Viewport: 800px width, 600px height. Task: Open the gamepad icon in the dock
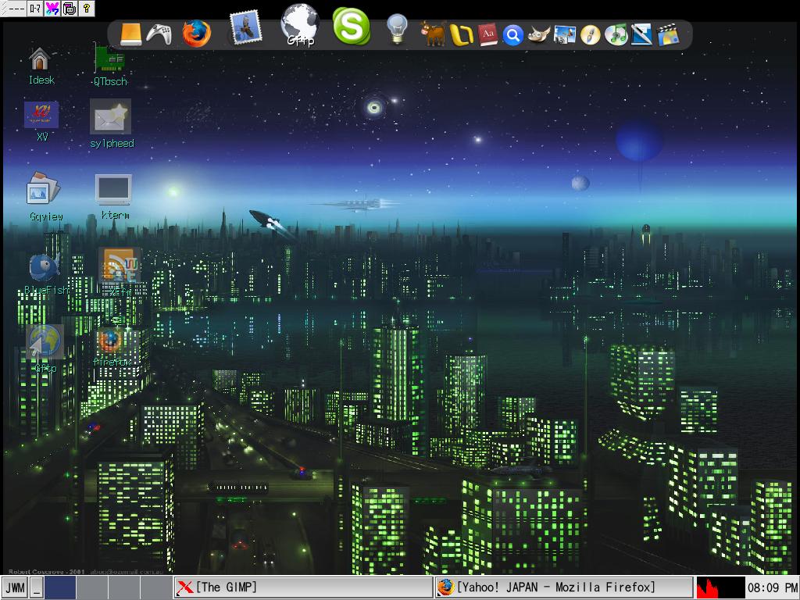click(159, 34)
